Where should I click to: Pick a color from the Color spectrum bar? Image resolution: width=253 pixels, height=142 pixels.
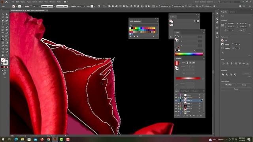tap(189, 54)
